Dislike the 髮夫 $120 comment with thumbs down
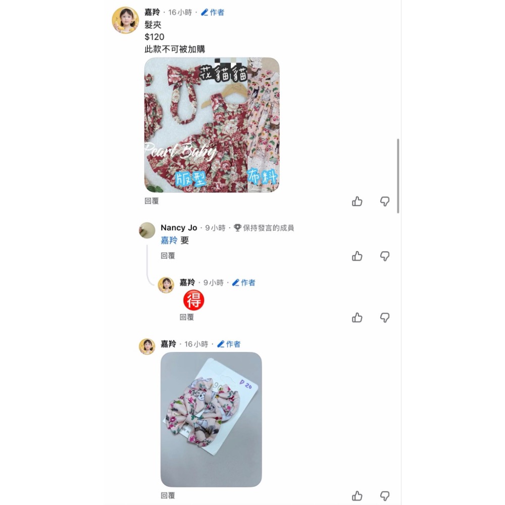The height and width of the screenshot is (505, 505). (384, 201)
